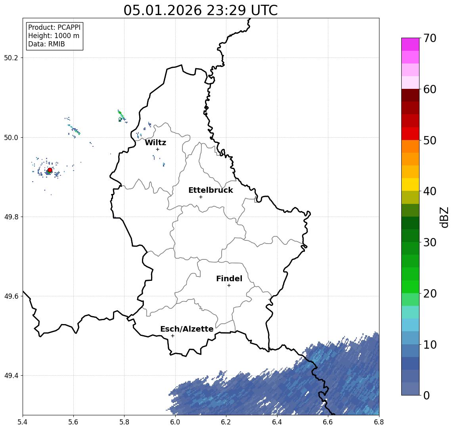
Task: Click the Ettelbruck city label
Action: (x=211, y=190)
